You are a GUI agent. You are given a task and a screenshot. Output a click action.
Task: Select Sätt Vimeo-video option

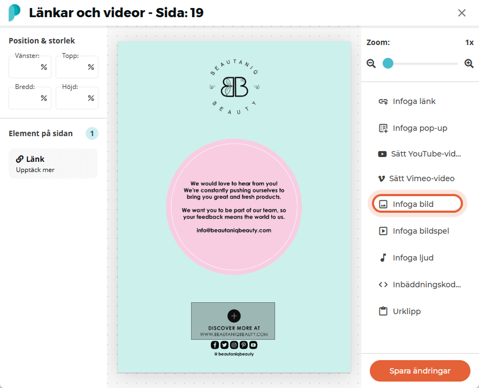point(417,178)
